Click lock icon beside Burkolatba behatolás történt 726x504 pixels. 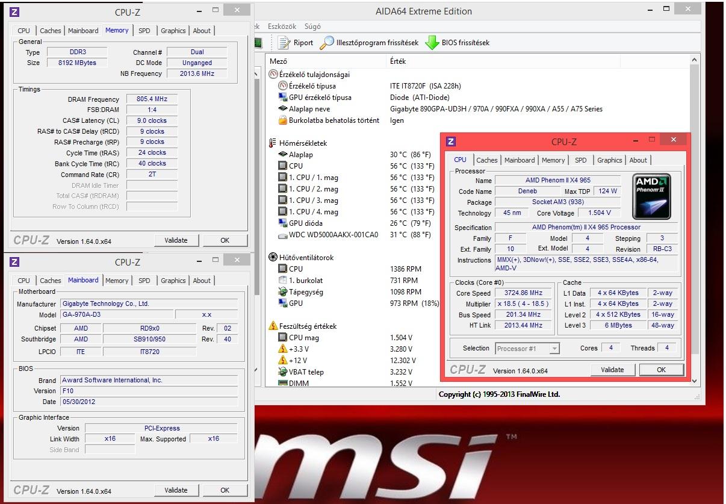283,120
